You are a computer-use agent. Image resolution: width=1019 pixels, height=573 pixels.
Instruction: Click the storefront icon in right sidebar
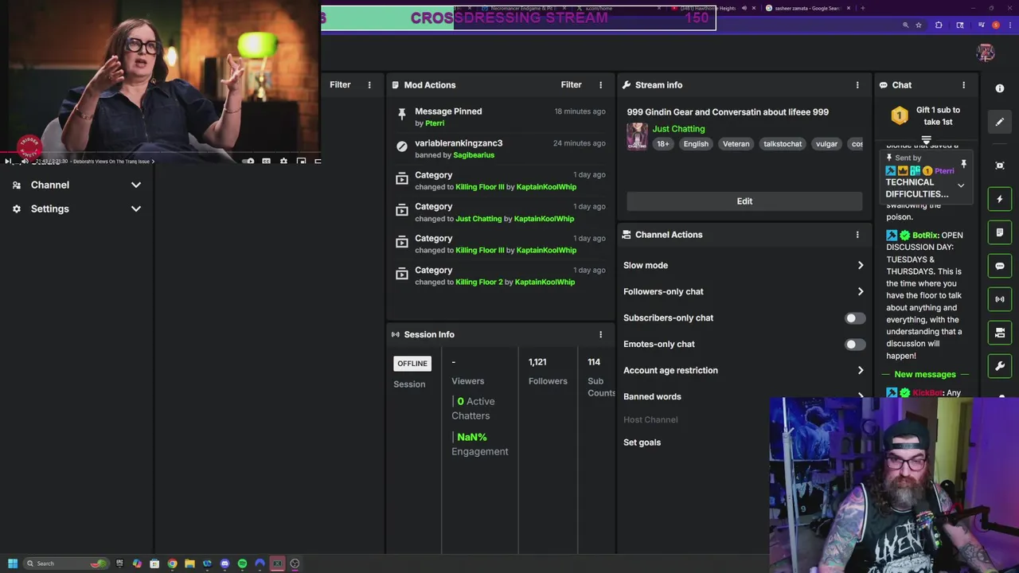pyautogui.click(x=1000, y=333)
